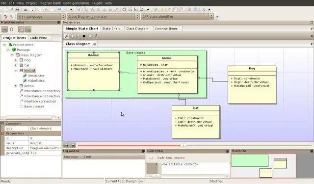Viewport: 314px width, 184px height.
Task: Select the Interface connection tree item
Action: tap(40, 101)
